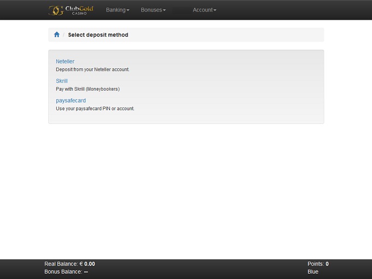This screenshot has width=372, height=279.
Task: Click the home icon in the breadcrumb
Action: tap(56, 35)
